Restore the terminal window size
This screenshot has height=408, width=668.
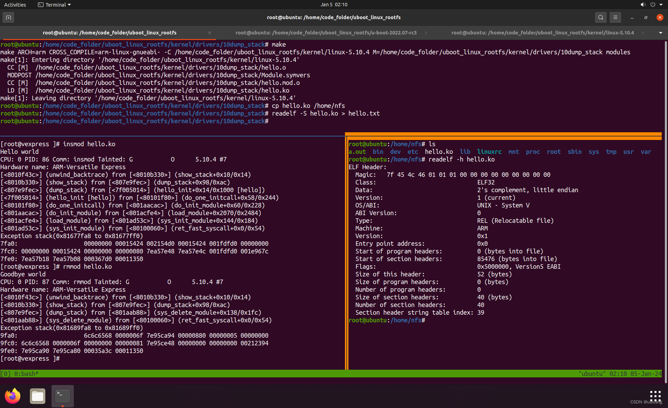[646, 17]
